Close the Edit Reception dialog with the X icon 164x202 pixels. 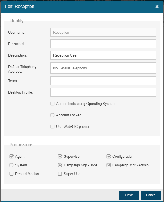(x=157, y=7)
